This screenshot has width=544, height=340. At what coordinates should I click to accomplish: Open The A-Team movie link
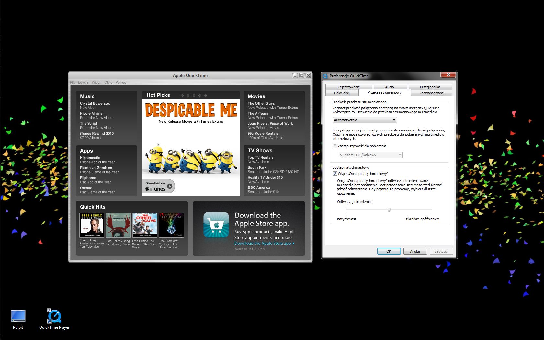[x=273, y=116]
